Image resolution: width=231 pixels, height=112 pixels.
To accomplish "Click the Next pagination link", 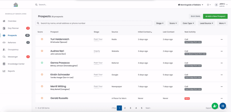I will pos(148,108).
